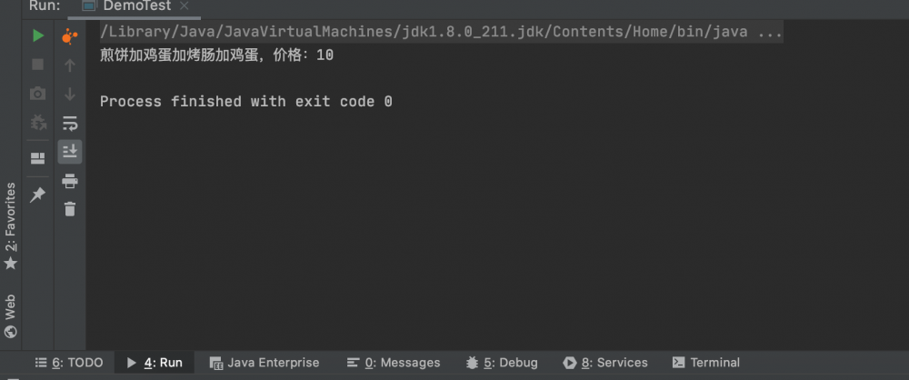Screen dimensions: 909x380
Task: Click the green Rerun button
Action: 37,36
